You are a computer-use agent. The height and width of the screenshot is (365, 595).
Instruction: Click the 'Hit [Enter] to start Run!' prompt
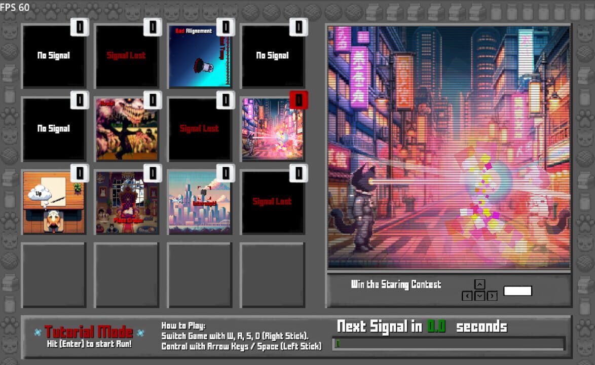[89, 344]
